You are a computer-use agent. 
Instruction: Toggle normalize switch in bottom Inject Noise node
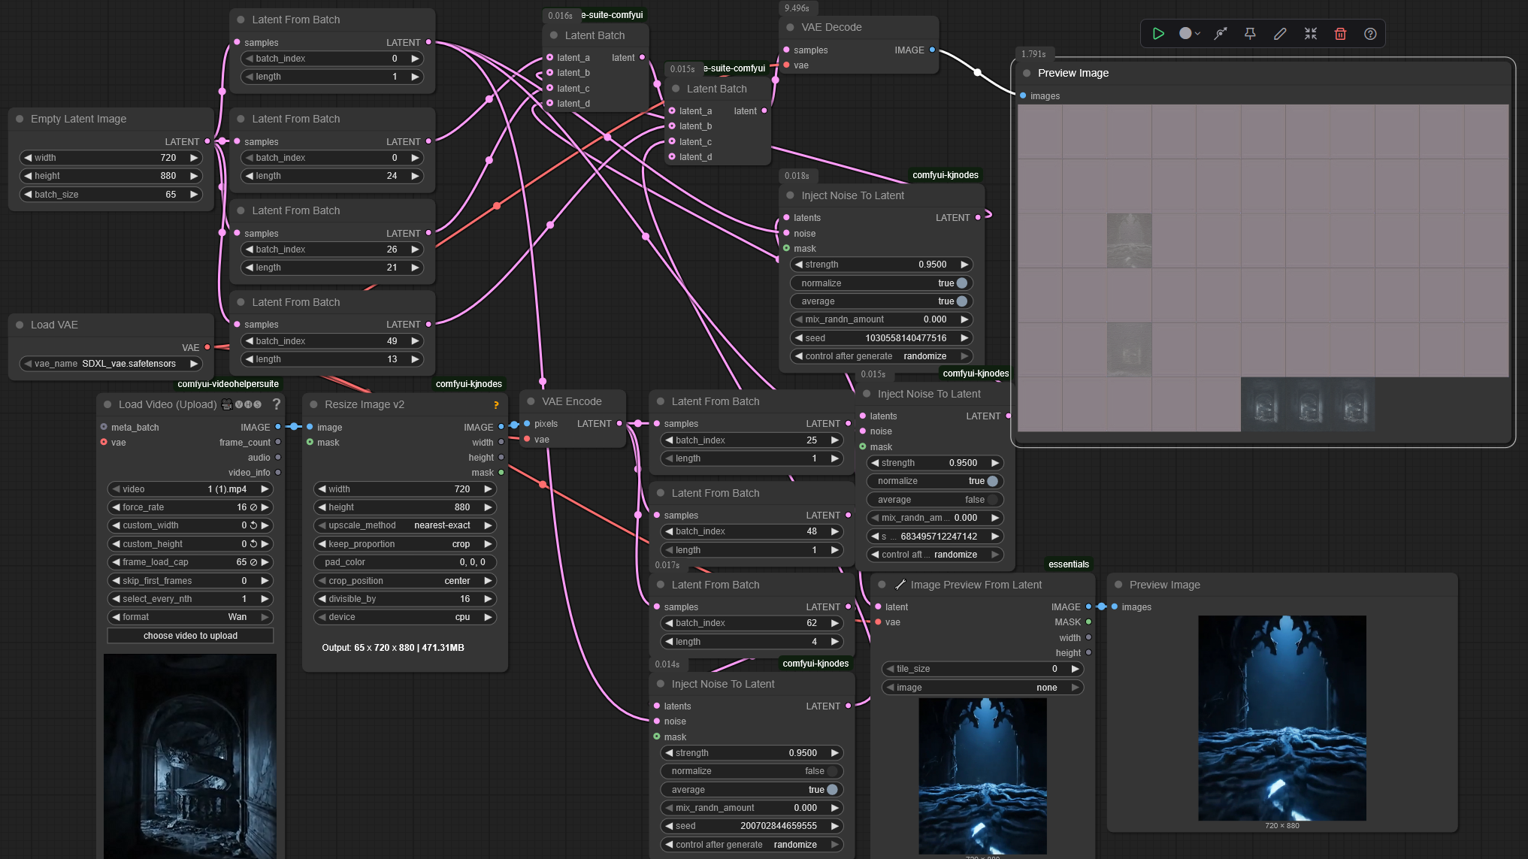(x=831, y=771)
